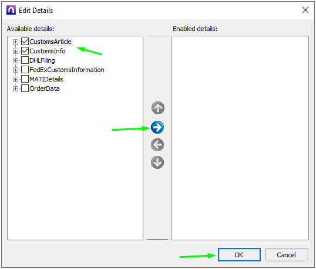Enable the FedExCustomsInformation checkbox
The height and width of the screenshot is (269, 316).
[x=25, y=70]
